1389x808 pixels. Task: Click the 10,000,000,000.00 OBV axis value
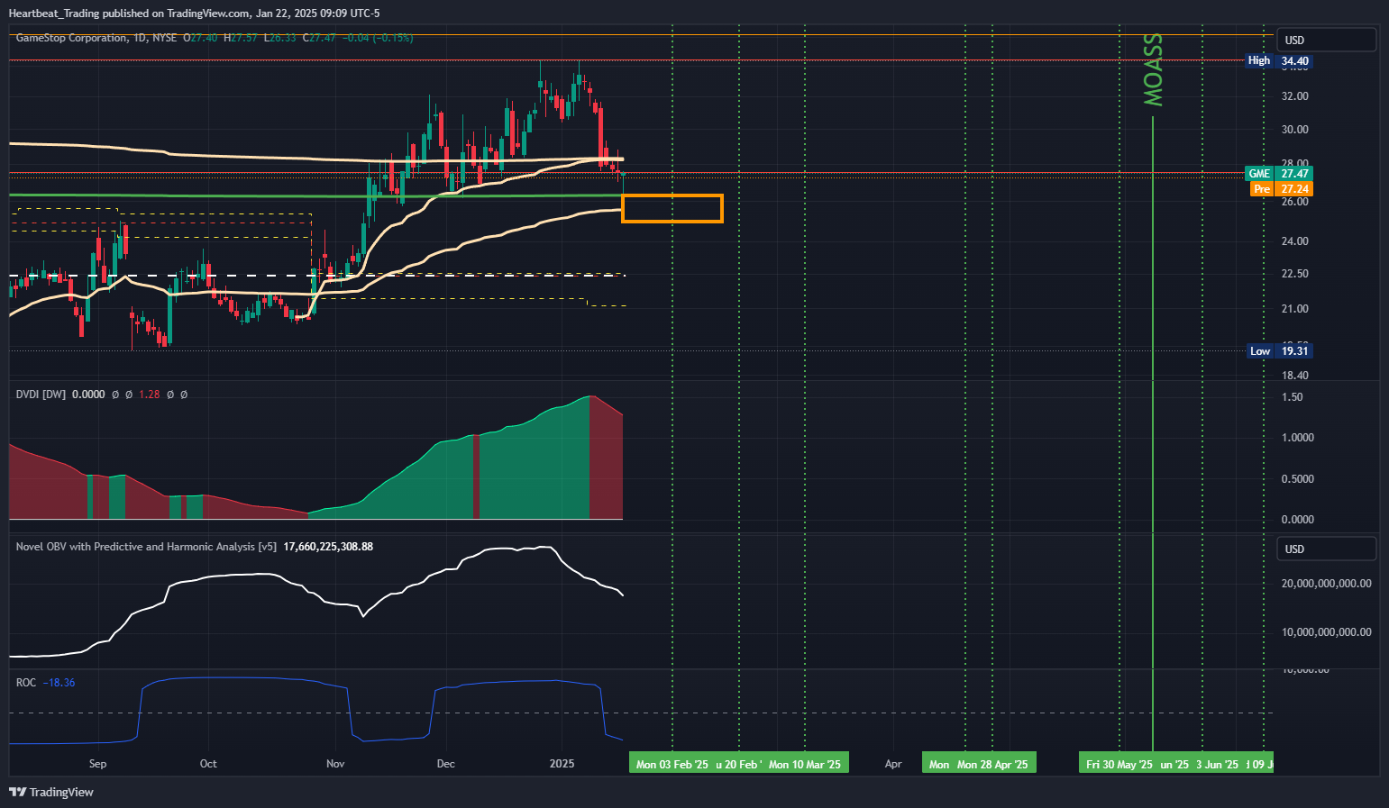[1327, 632]
